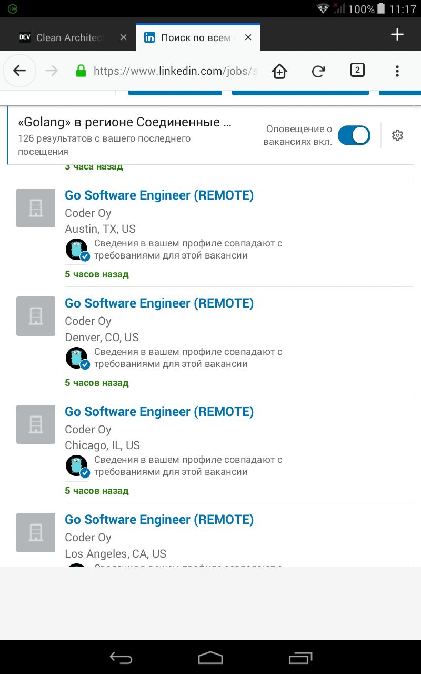Image resolution: width=421 pixels, height=674 pixels.
Task: Close the LinkedIn search tab
Action: coord(248,37)
